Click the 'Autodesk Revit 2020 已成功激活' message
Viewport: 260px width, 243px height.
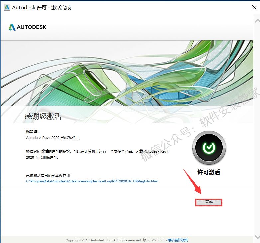53,137
